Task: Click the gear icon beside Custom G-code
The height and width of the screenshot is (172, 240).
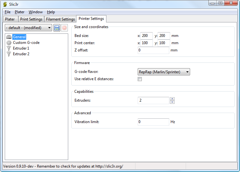Action: pos(9,43)
